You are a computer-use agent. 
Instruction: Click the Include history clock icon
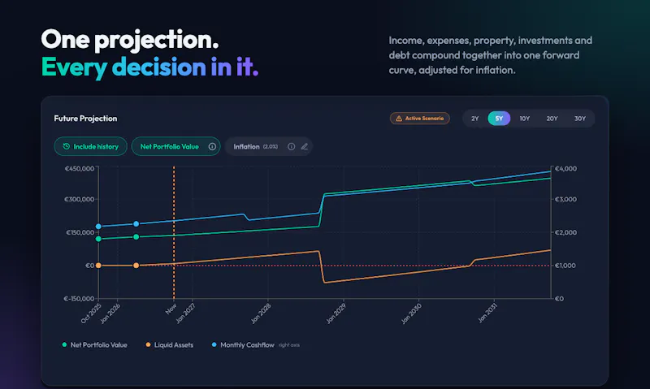[67, 146]
